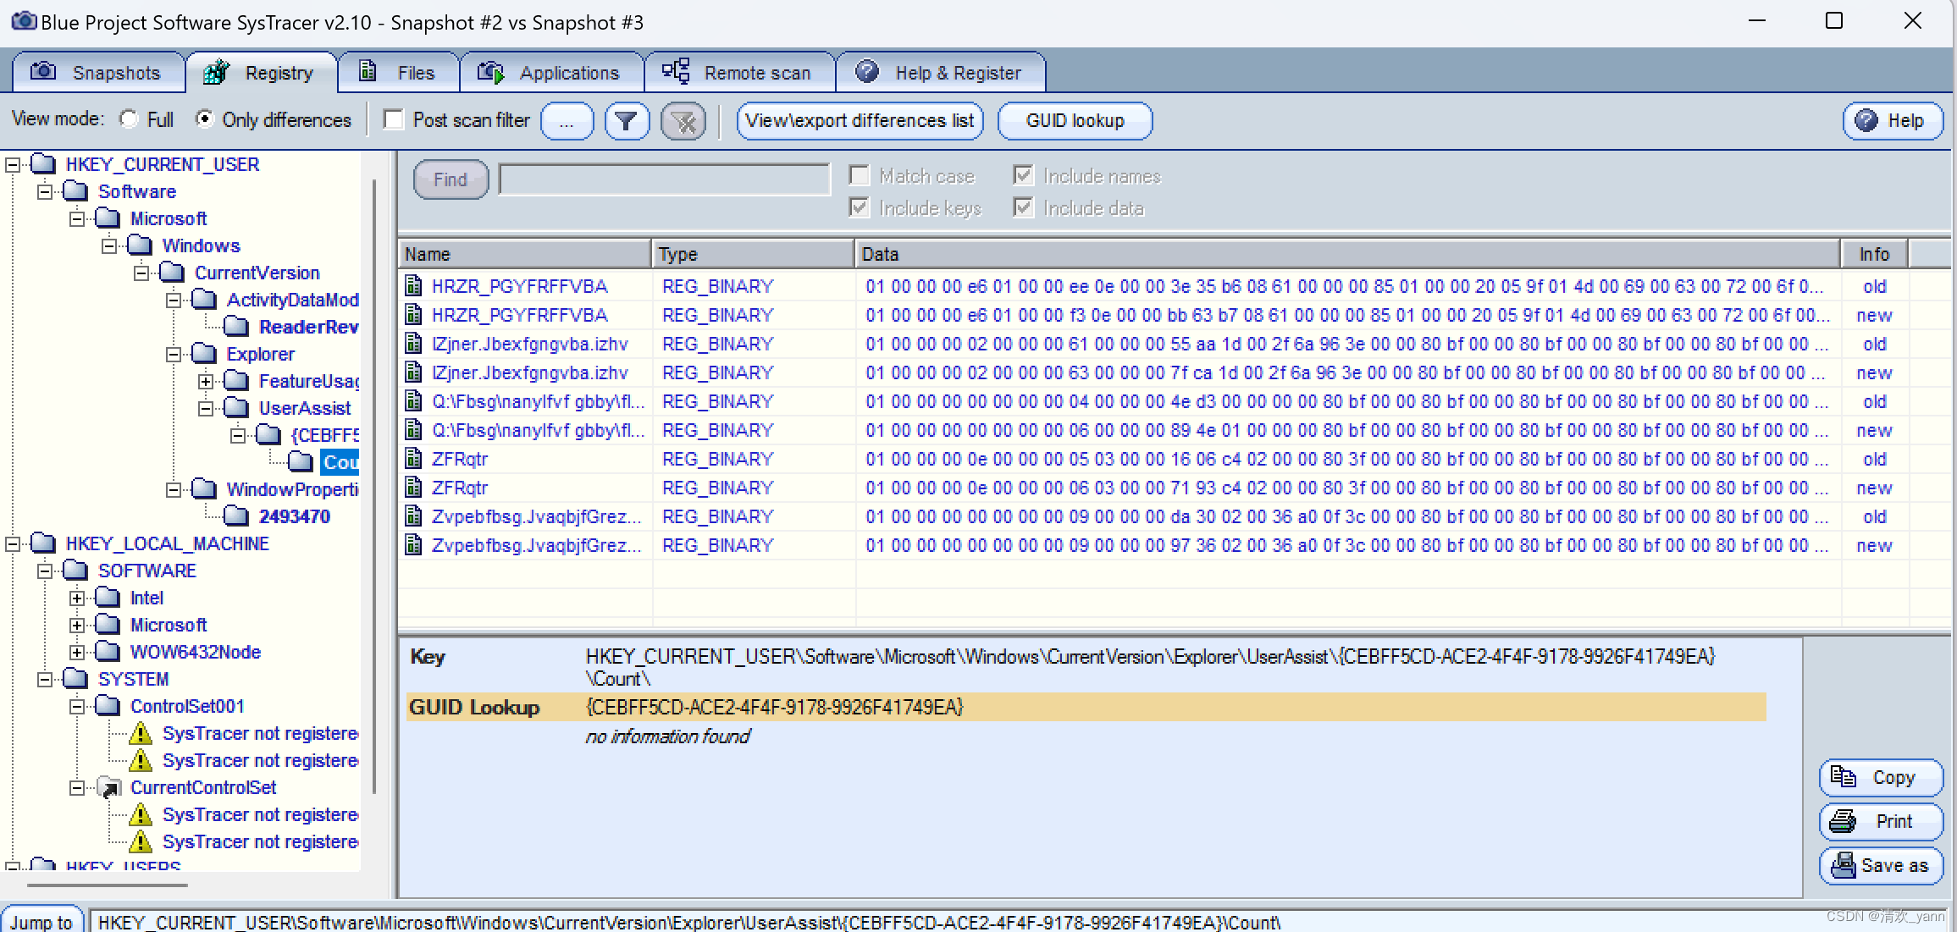Image resolution: width=1957 pixels, height=932 pixels.
Task: Click the Copy button in bottom right
Action: point(1877,777)
